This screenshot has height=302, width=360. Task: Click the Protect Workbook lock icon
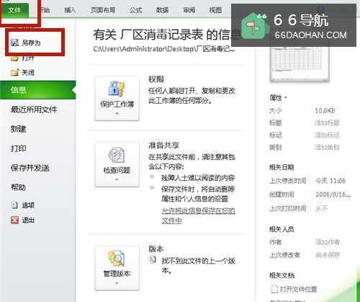pyautogui.click(x=116, y=89)
